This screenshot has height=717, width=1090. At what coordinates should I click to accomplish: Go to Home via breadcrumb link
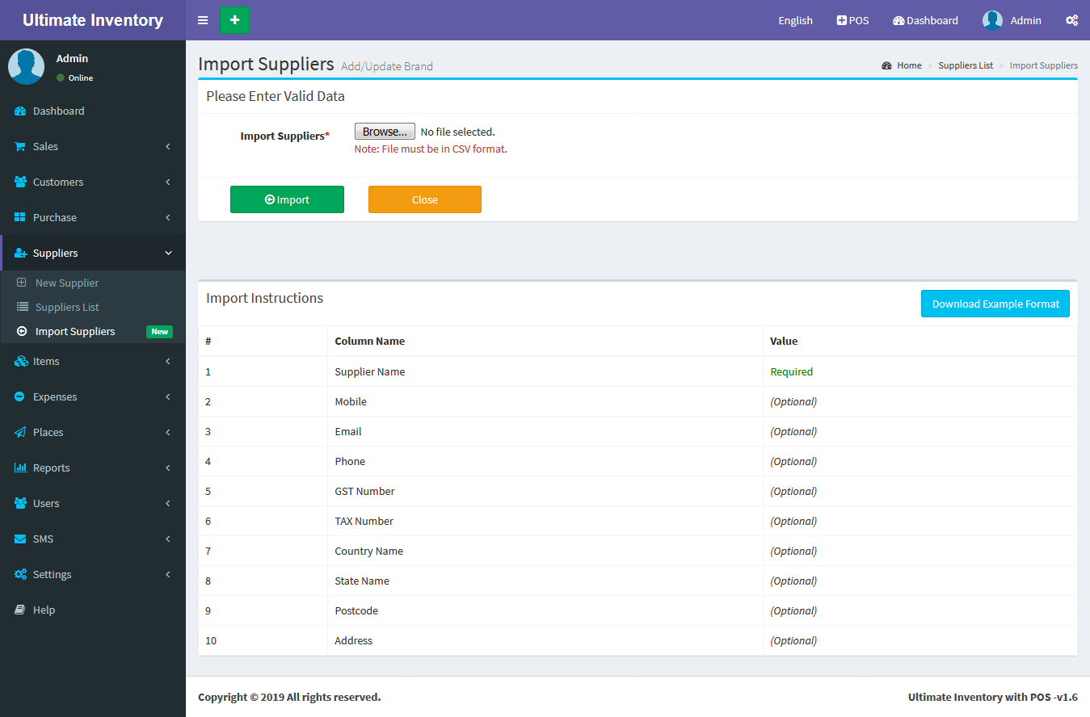click(x=908, y=65)
